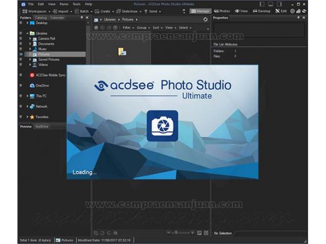326x244 pixels.
Task: Switch to Edit mode
Action: [x=281, y=11]
